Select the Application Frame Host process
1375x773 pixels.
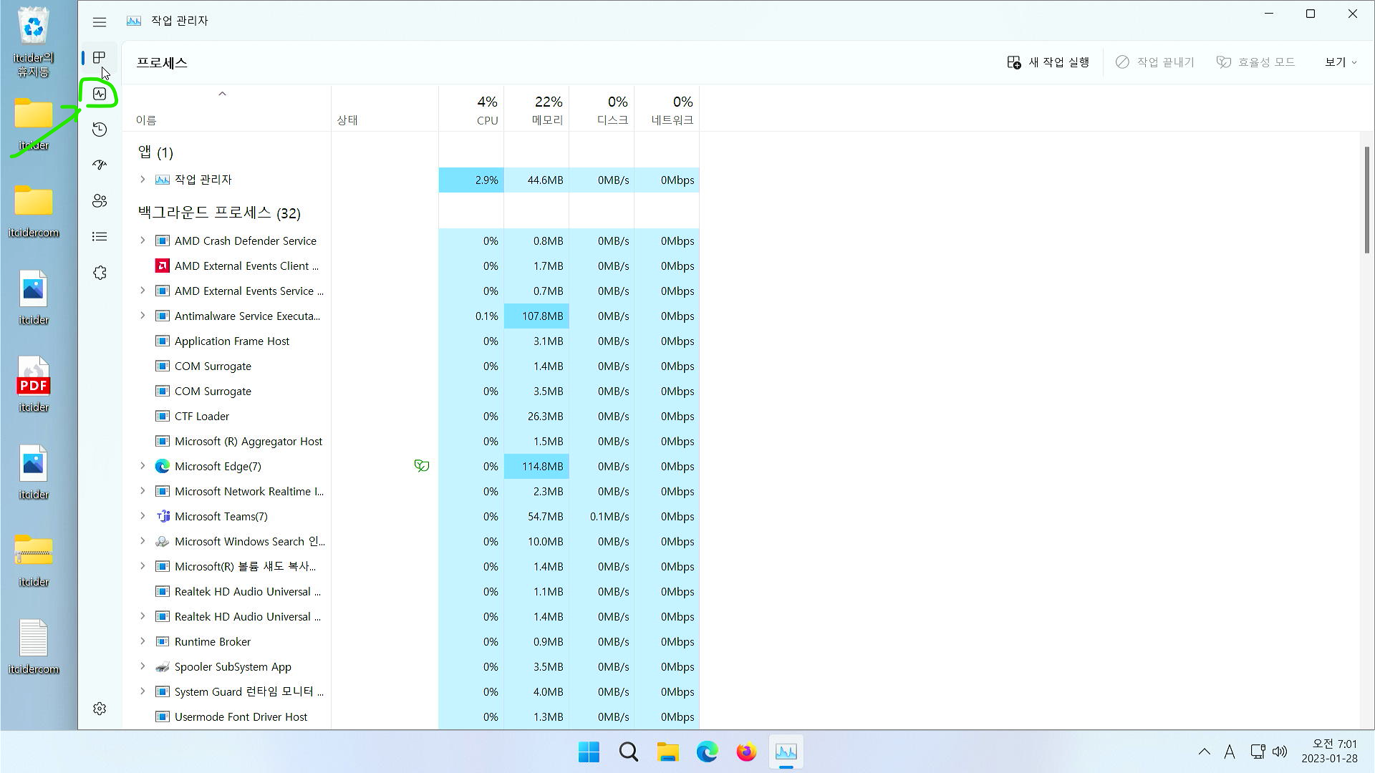pyautogui.click(x=231, y=341)
